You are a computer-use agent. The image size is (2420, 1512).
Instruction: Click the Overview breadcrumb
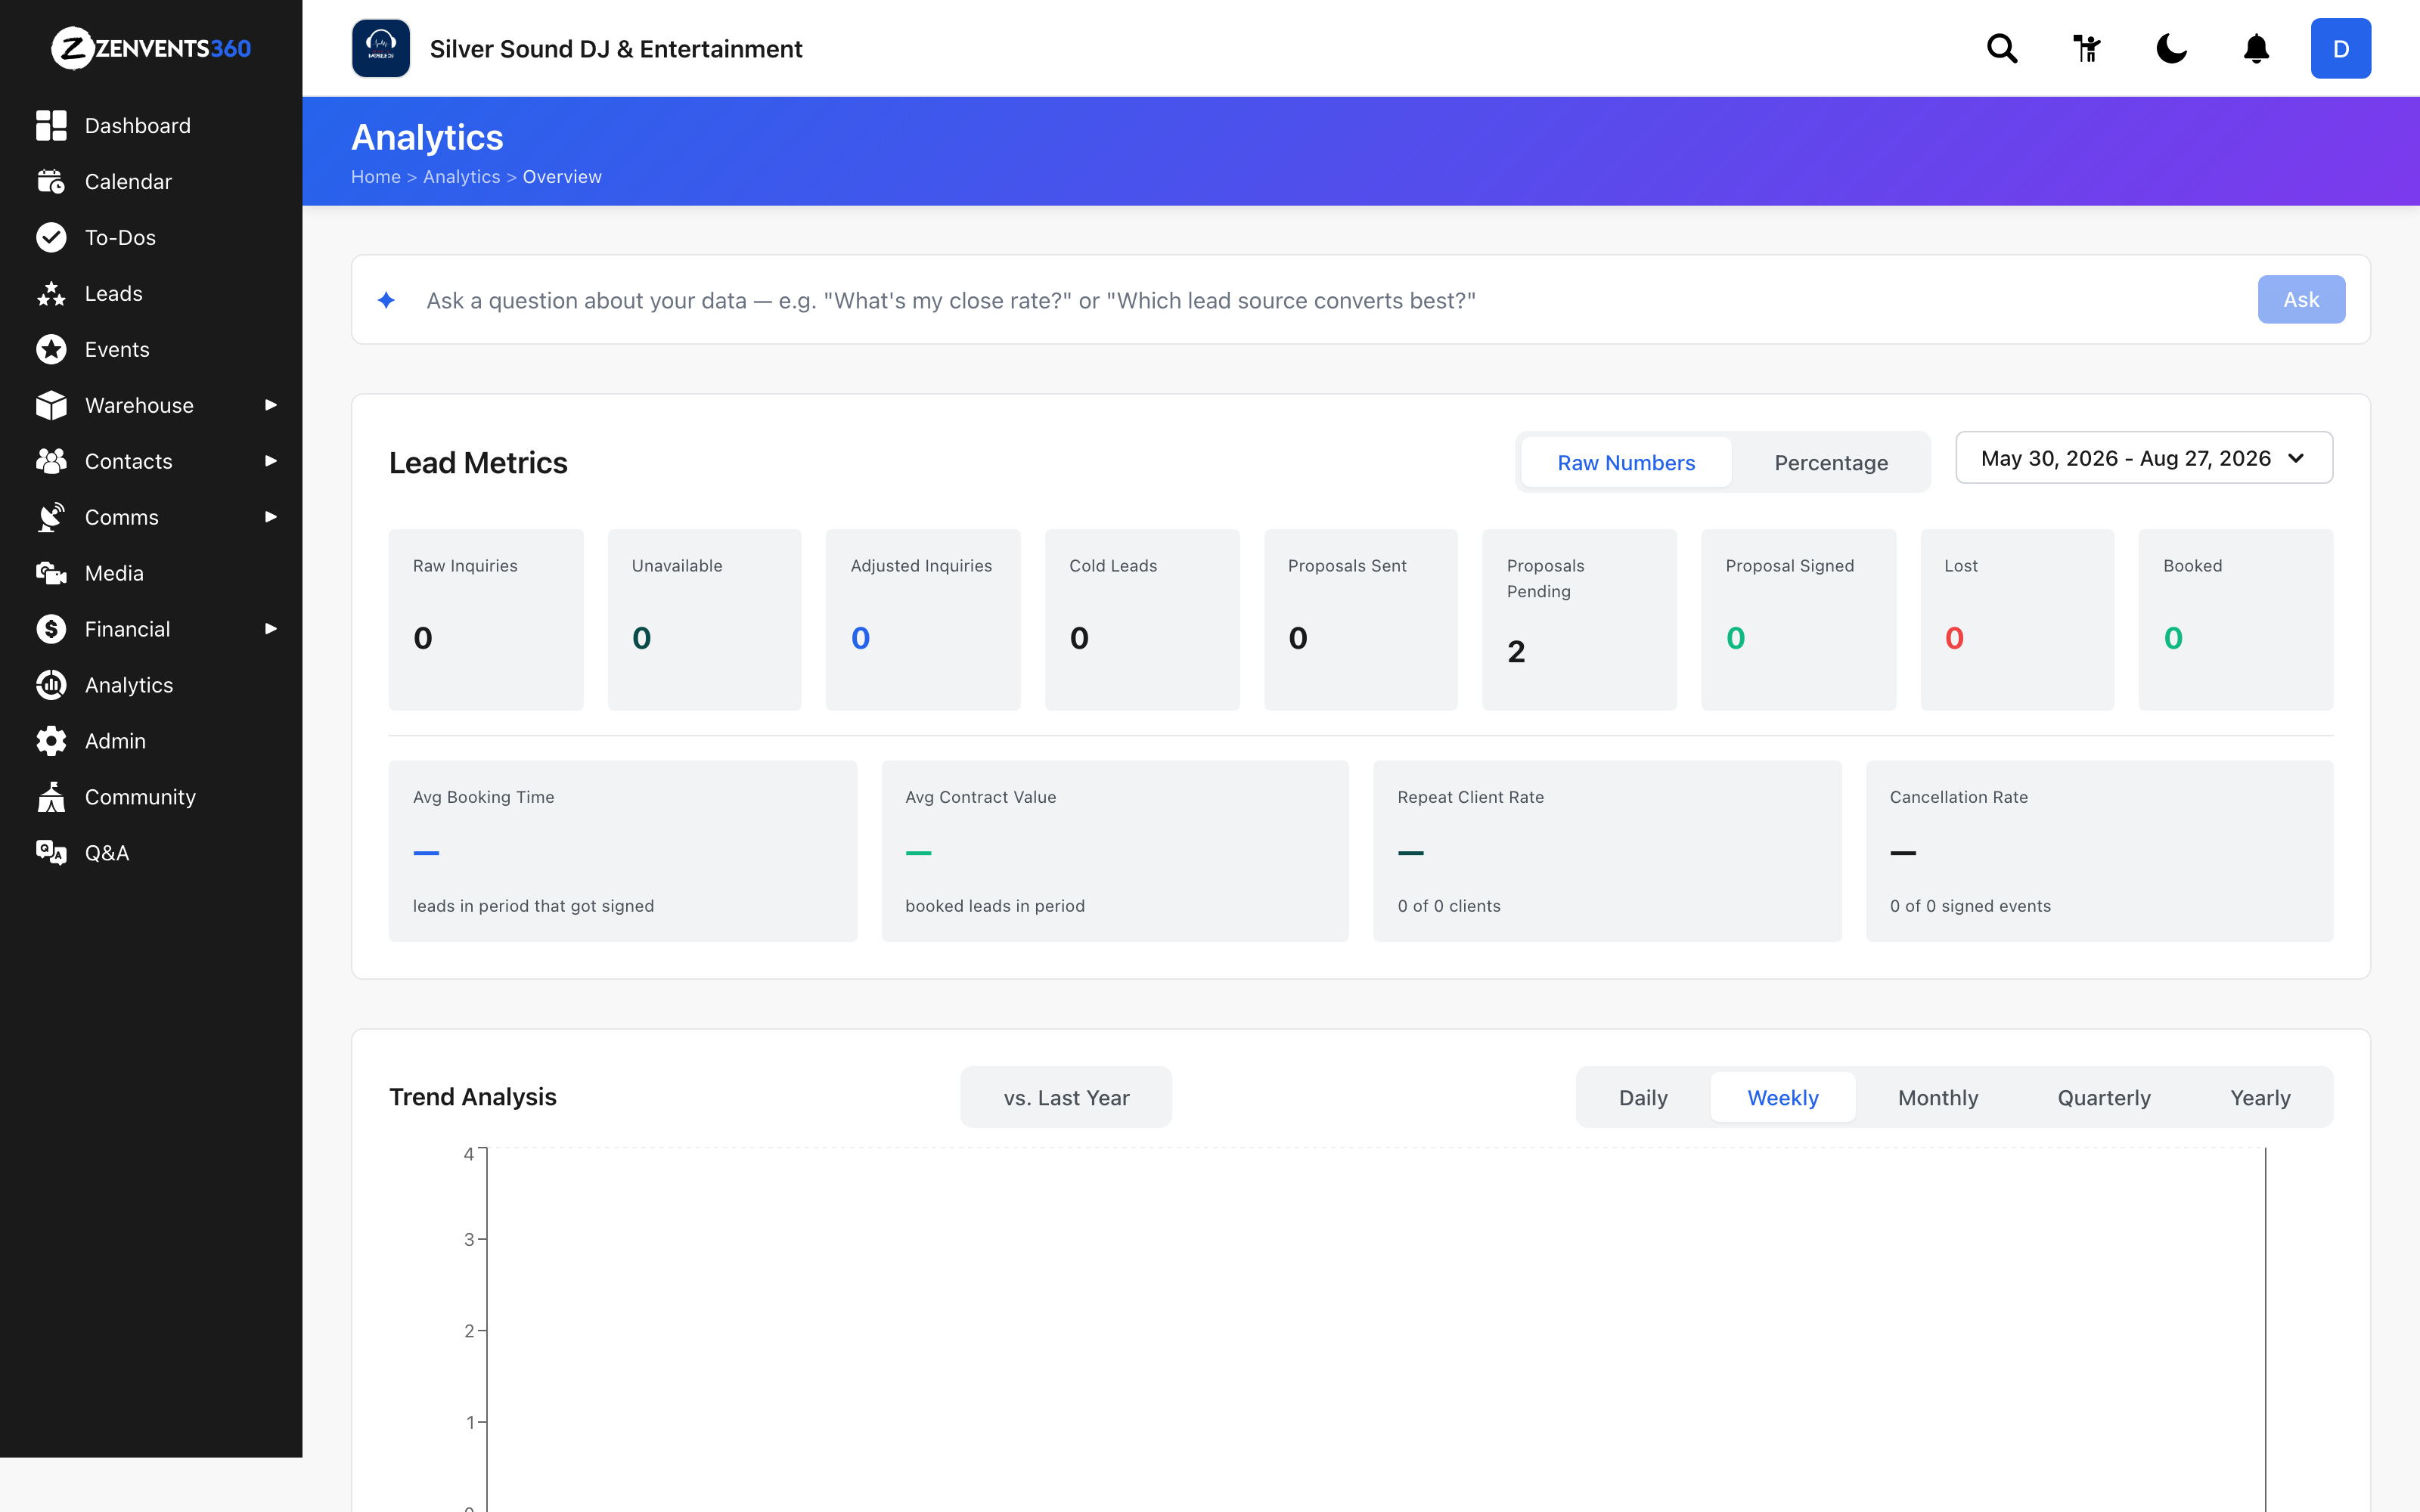(x=562, y=177)
